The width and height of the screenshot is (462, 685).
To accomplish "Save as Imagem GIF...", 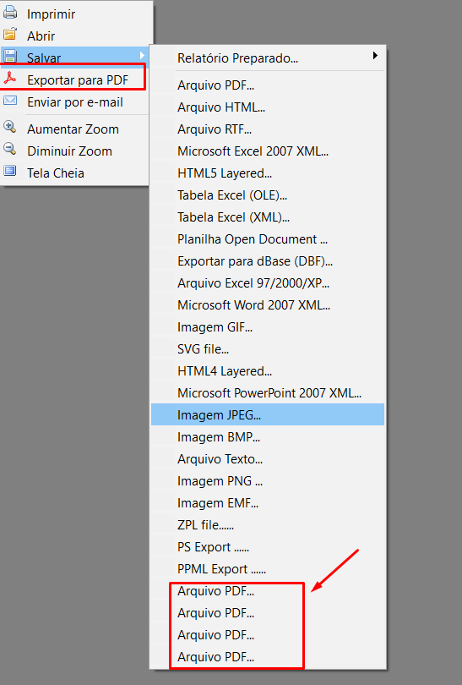I will pos(268,326).
